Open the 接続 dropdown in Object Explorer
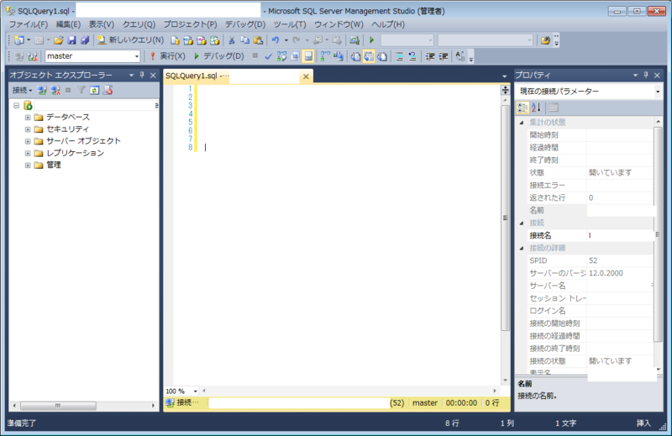Image resolution: width=672 pixels, height=436 pixels. point(23,90)
